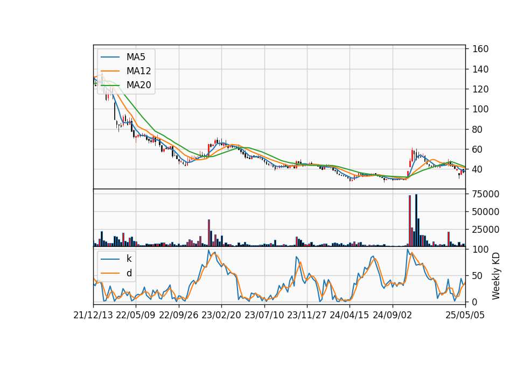
Task: Click the 60 price axis label
Action: [x=478, y=149]
